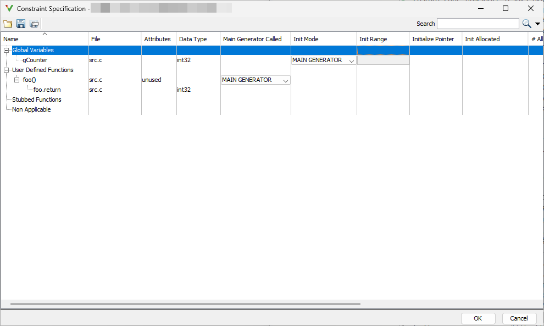
Task: Click inside the Search text box
Action: [478, 24]
